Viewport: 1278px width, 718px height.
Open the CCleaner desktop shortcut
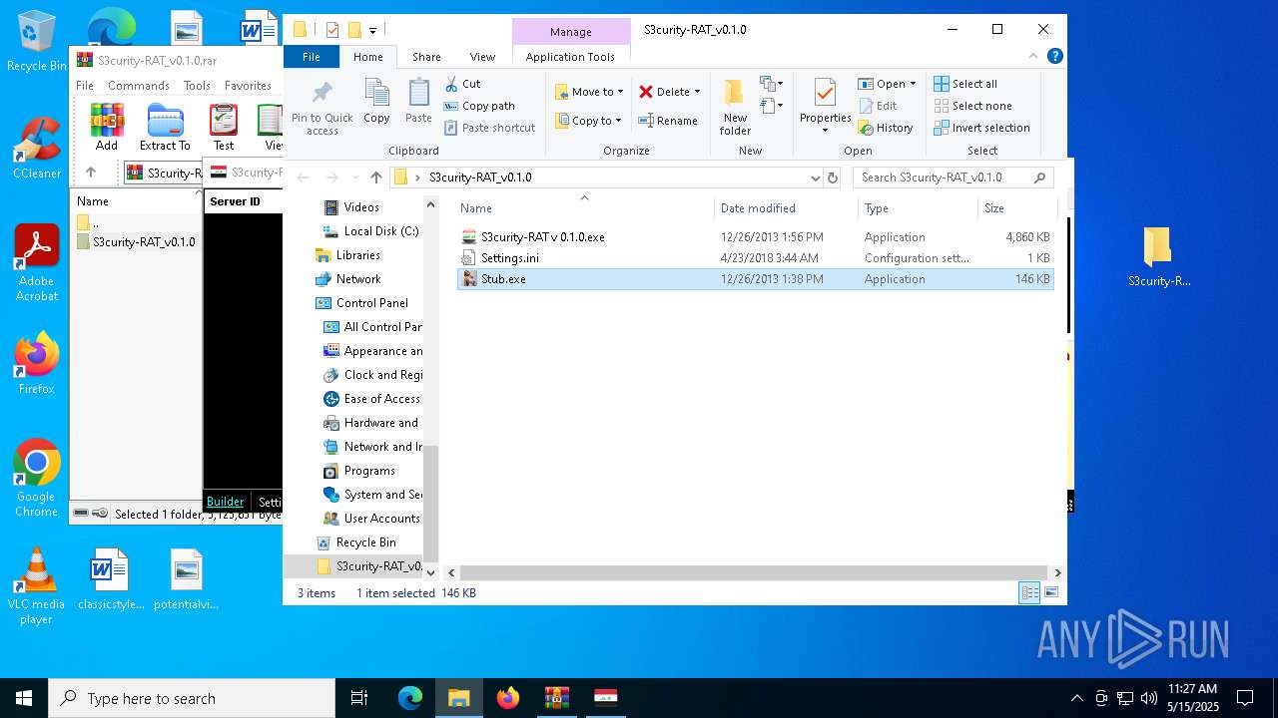36,150
